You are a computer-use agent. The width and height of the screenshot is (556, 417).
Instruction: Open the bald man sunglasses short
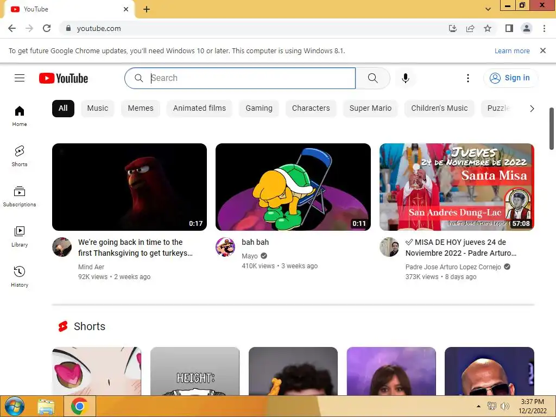(489, 371)
